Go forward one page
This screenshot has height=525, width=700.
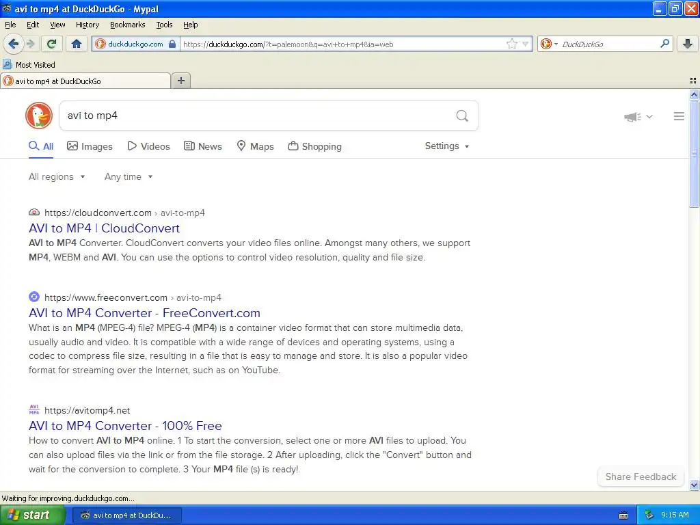pos(30,44)
